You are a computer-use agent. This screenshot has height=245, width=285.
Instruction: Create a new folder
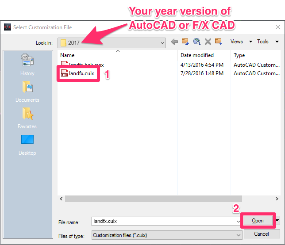(219, 42)
